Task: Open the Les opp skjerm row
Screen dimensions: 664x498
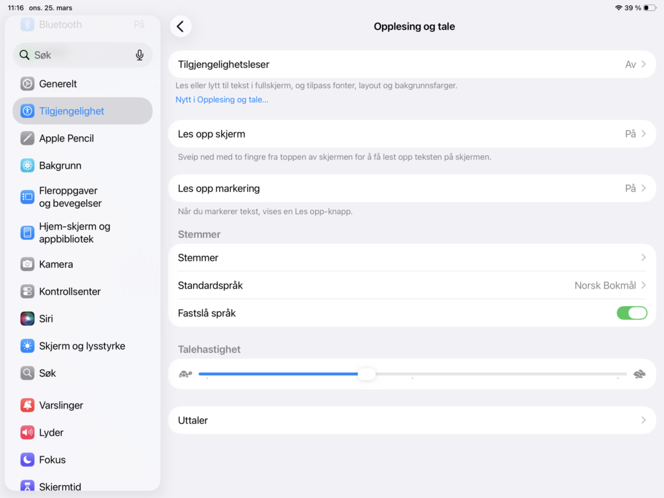Action: [x=412, y=134]
